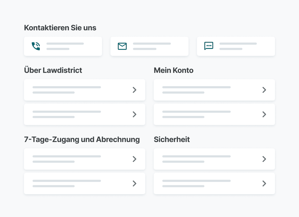Click the Sicherheit heading
Image resolution: width=299 pixels, height=217 pixels.
(172, 139)
